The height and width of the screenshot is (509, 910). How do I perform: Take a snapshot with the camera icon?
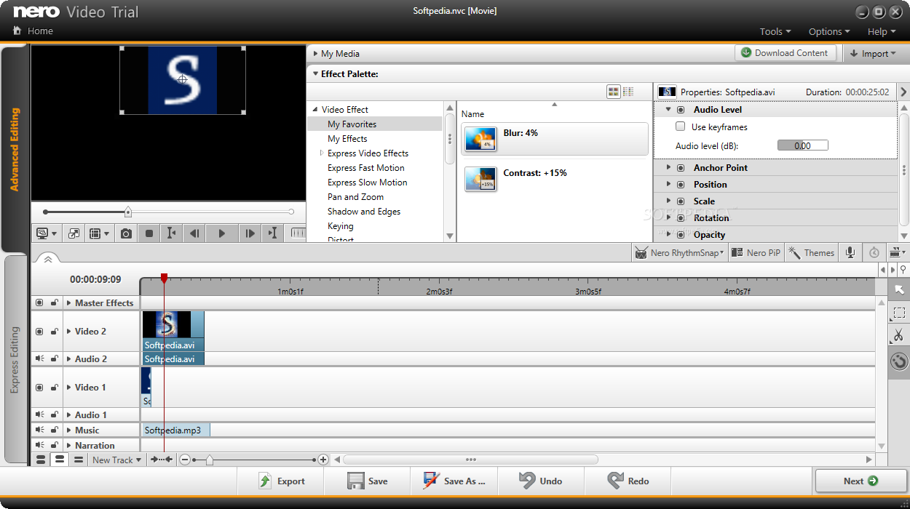point(126,233)
